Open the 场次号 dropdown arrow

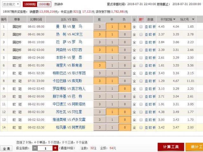(x=193, y=19)
